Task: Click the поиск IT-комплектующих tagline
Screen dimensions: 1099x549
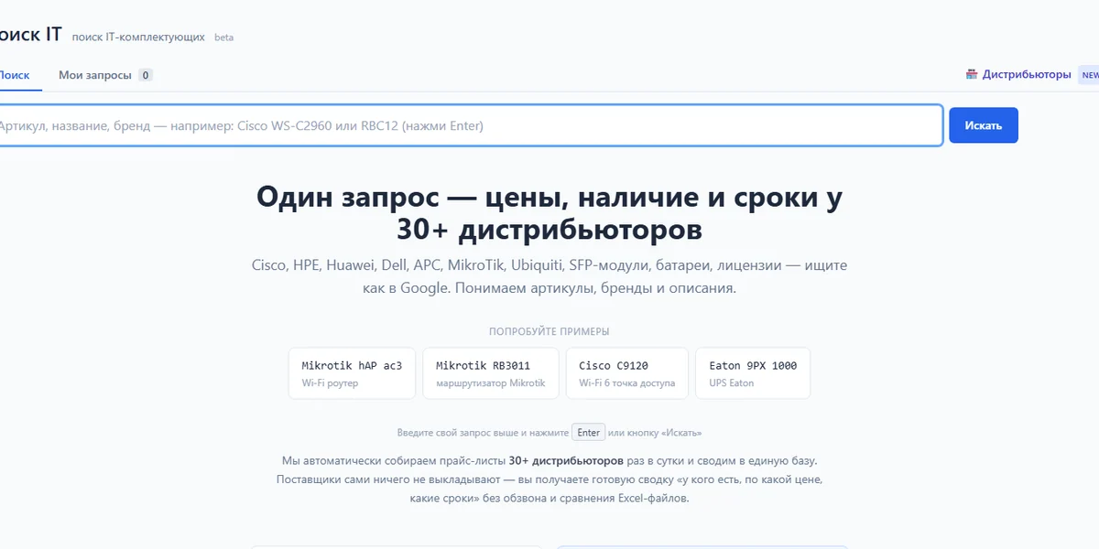Action: 138,38
